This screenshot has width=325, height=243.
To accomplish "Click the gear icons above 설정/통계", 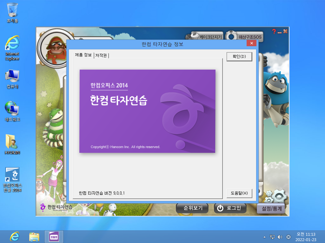I will [x=276, y=196].
